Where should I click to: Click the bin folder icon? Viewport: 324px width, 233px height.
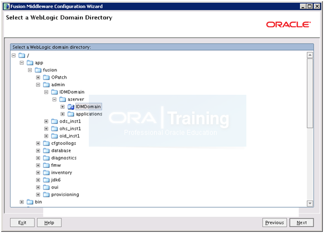point(30,202)
